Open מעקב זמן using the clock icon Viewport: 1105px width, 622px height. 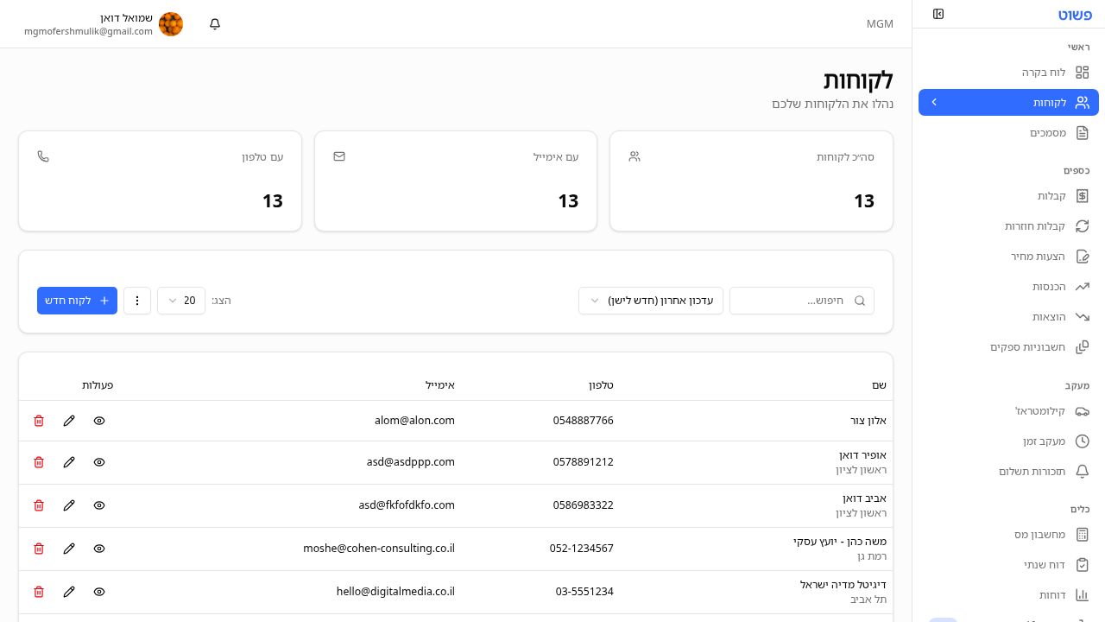(1083, 441)
